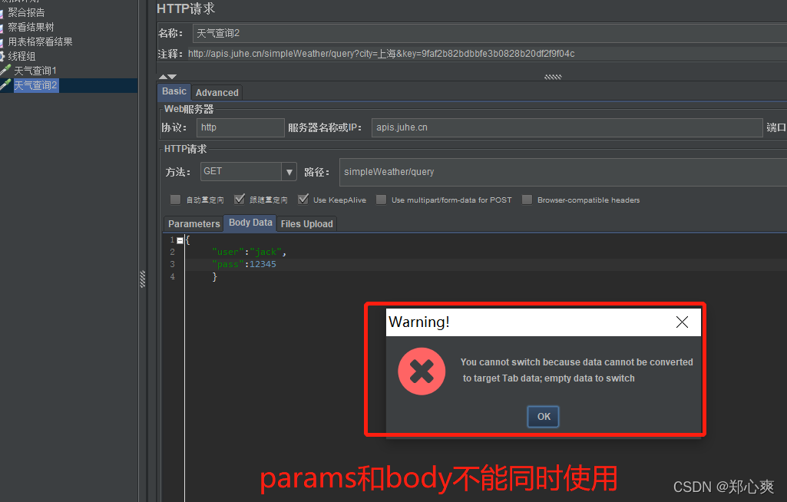Click the up-down collapse arrows above Basic tab
Screen dimensions: 787x502
point(167,77)
